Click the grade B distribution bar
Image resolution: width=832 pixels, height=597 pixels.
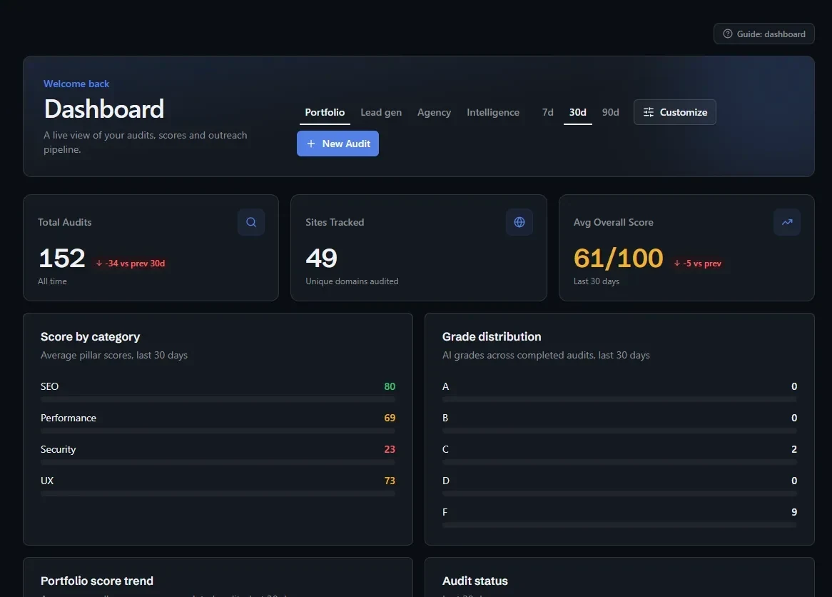620,431
